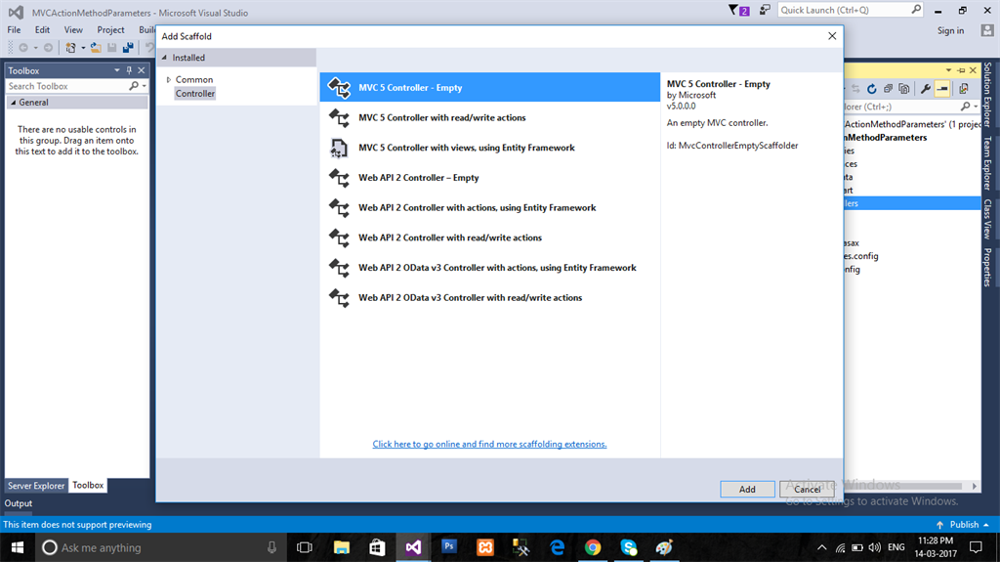Click Show All Files in Solution Explorer
Screen dimensions: 1000x562
[903, 89]
